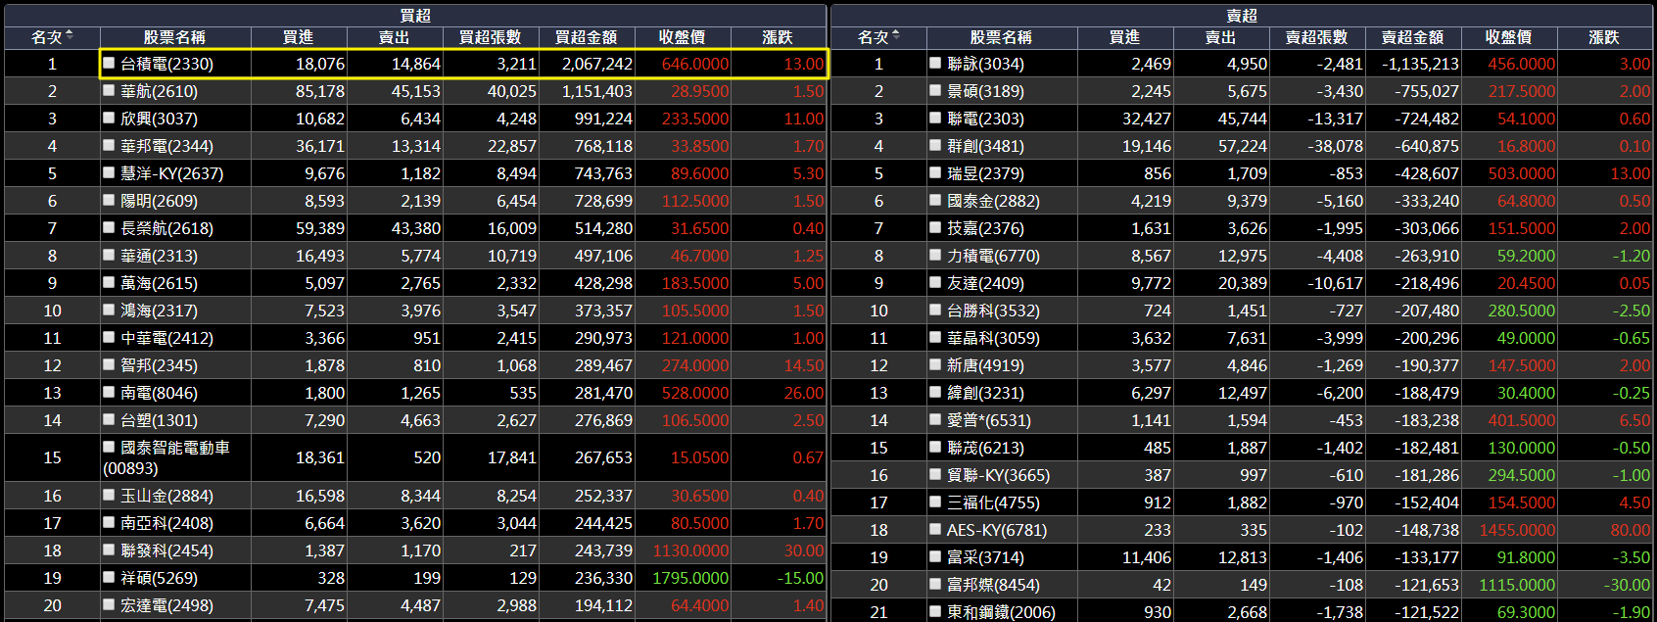The image size is (1657, 622).
Task: Click 台積電 closing price 646.0000
Action: point(695,64)
